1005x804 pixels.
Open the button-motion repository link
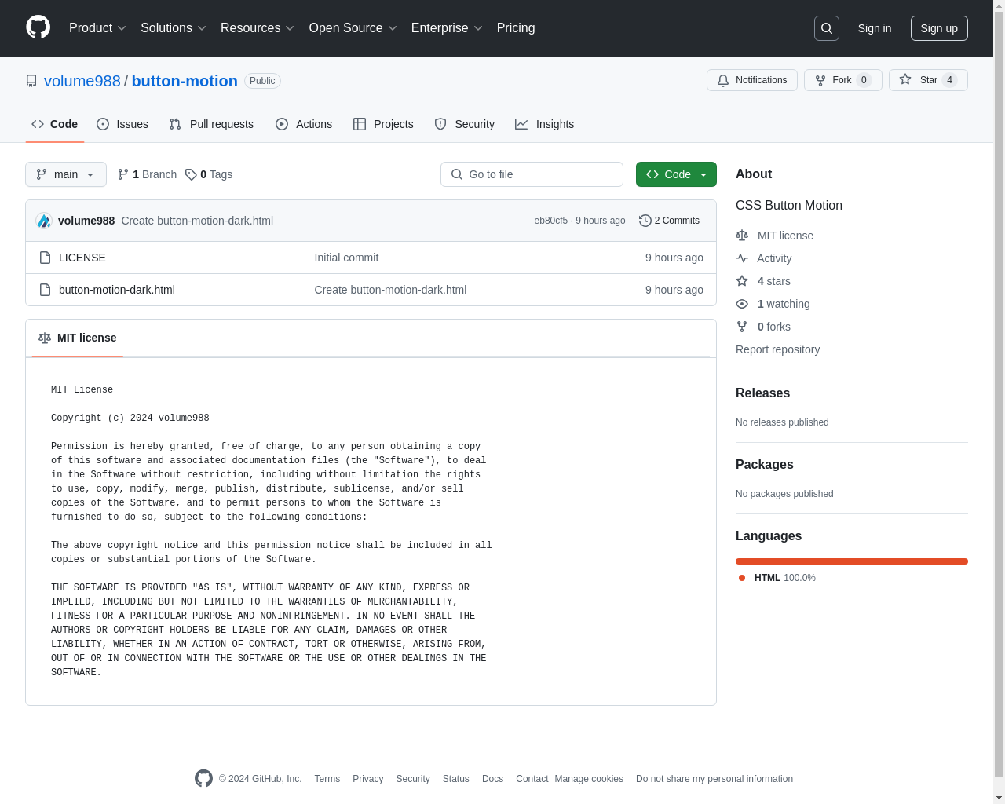pos(185,81)
